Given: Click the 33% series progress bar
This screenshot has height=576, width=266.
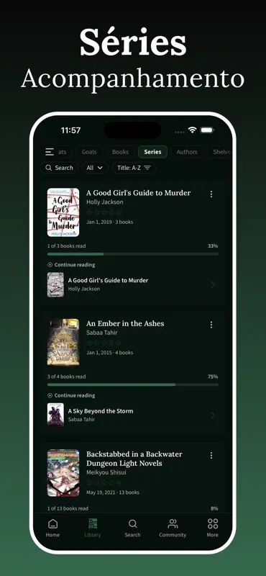Looking at the screenshot, I should pyautogui.click(x=133, y=254).
